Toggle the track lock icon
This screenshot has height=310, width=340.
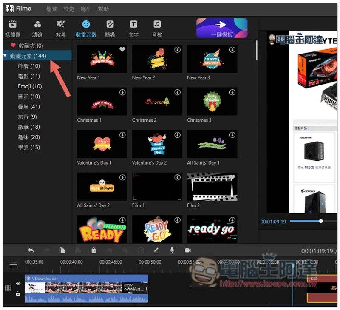18,293
